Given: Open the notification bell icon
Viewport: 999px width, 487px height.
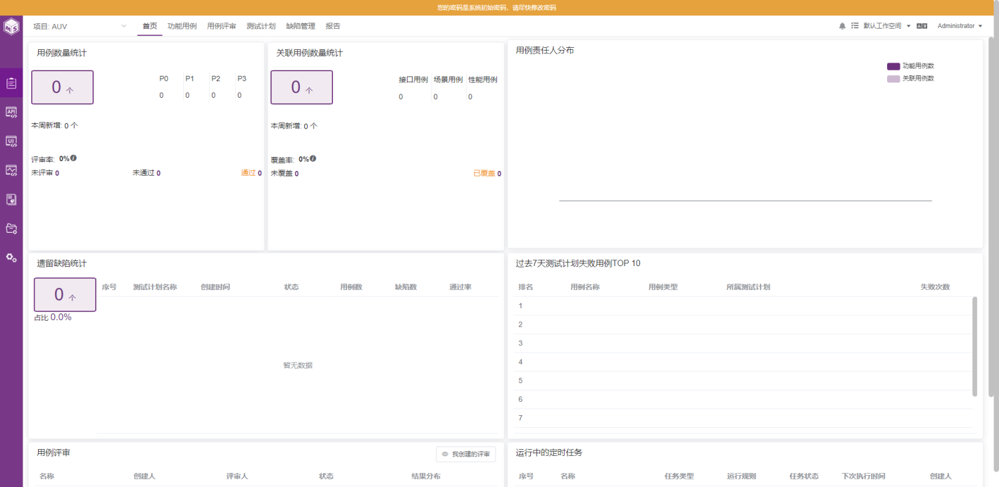Looking at the screenshot, I should (842, 26).
